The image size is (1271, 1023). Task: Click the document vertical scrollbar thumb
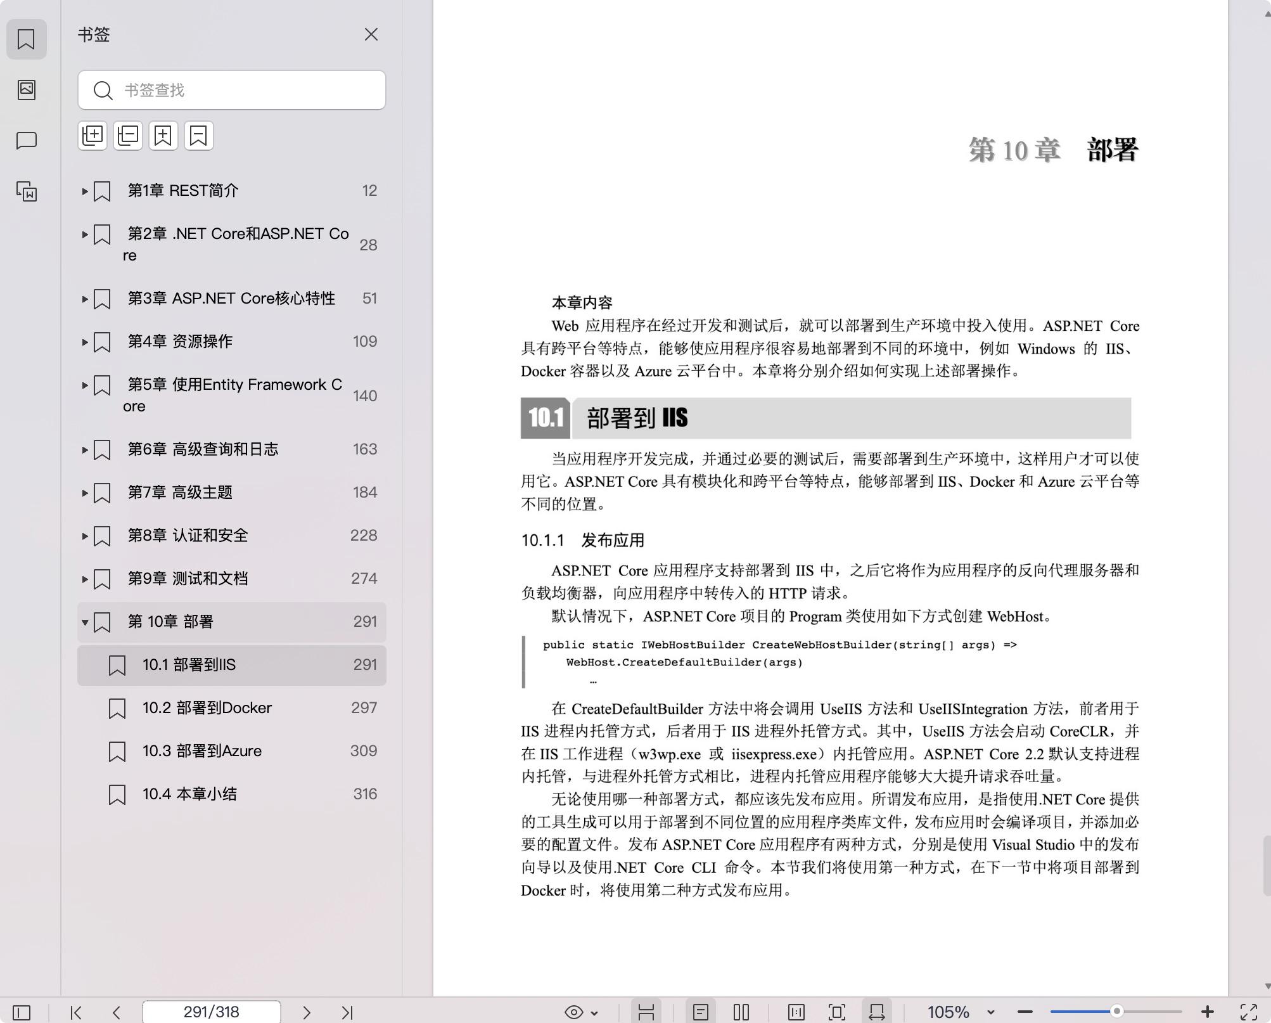click(x=1267, y=866)
